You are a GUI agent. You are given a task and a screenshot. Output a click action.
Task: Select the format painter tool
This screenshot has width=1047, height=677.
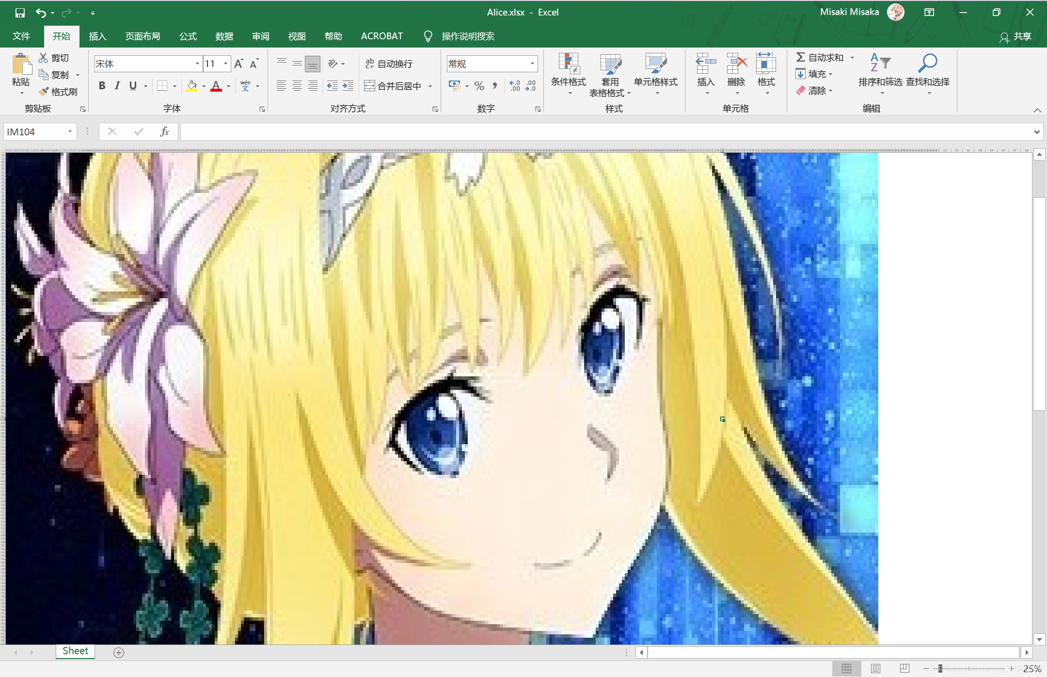pyautogui.click(x=59, y=91)
